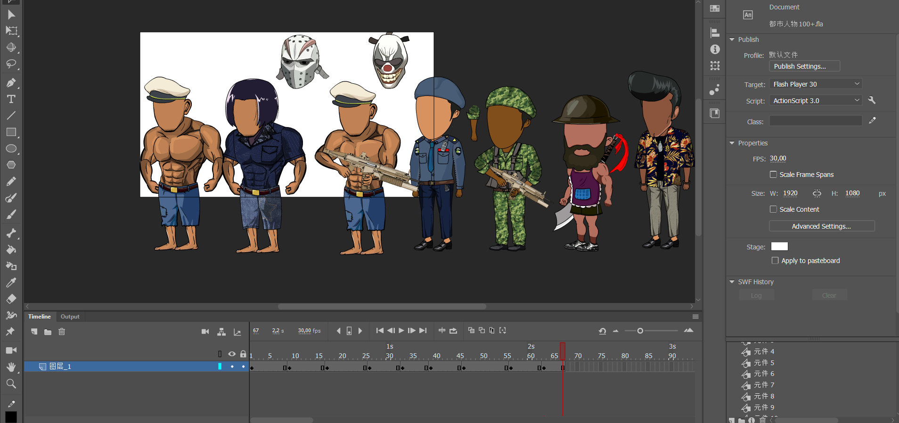Screen dimensions: 899x423
Task: Activate the Eraser tool
Action: 11,299
